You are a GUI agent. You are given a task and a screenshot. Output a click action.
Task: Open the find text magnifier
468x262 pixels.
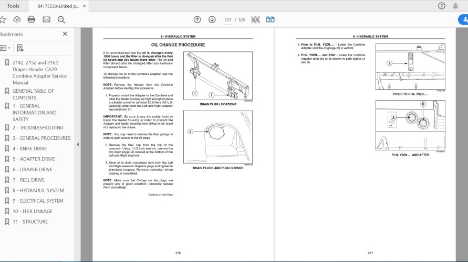[x=61, y=20]
